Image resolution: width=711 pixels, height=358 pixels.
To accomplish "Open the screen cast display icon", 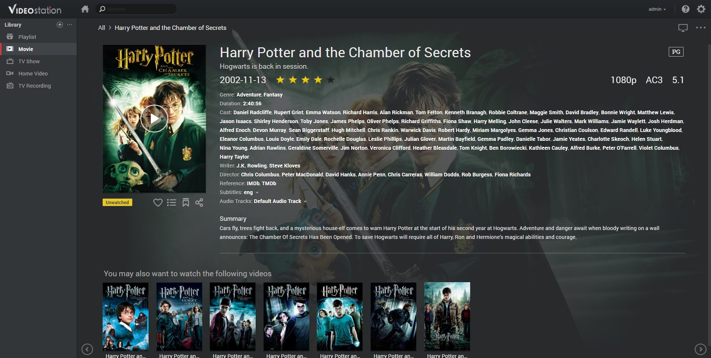I will click(683, 28).
